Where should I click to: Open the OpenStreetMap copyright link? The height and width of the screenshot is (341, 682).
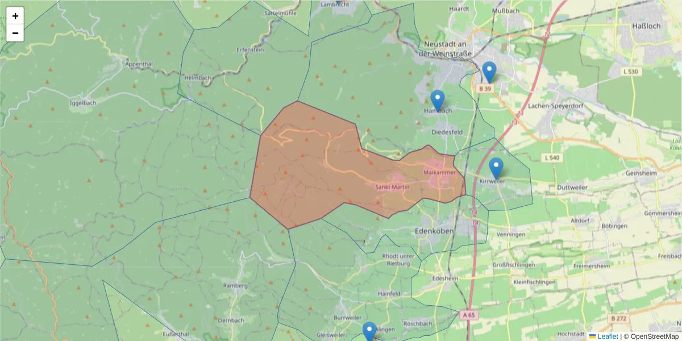[x=654, y=336]
